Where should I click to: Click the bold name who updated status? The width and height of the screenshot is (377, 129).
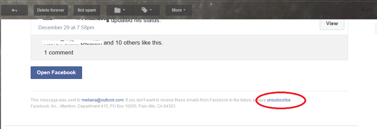point(74,21)
